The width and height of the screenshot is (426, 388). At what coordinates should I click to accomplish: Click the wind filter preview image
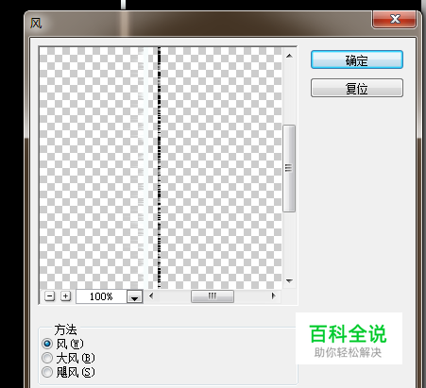(x=161, y=168)
